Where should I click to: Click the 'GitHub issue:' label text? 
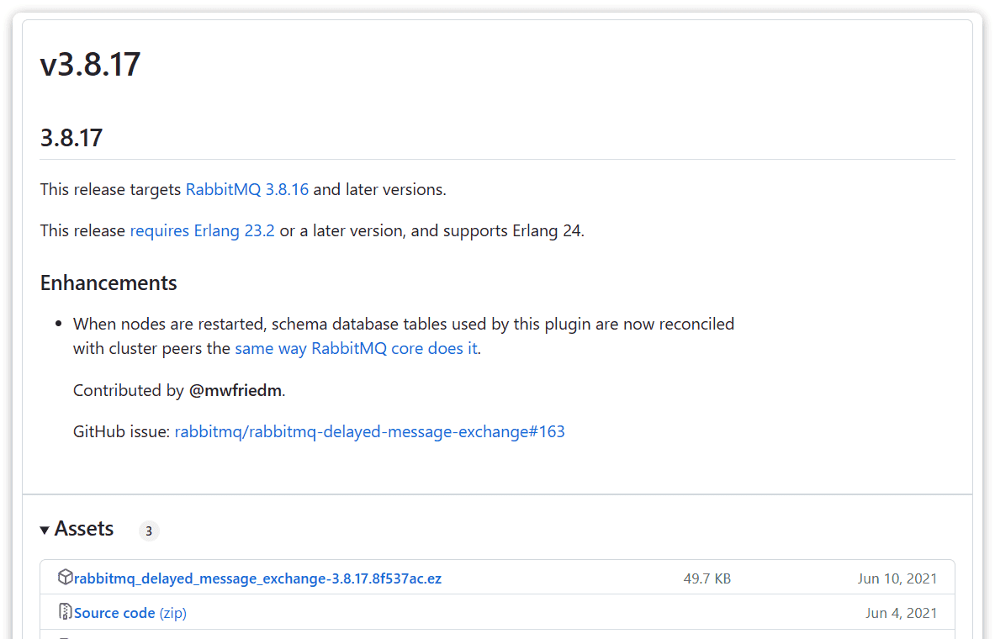[122, 431]
